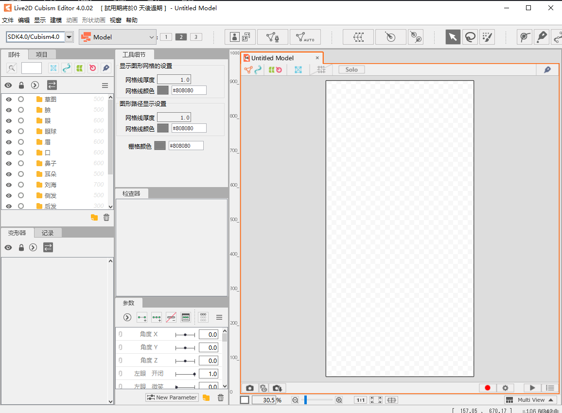Toggle the Solo button

coord(351,69)
